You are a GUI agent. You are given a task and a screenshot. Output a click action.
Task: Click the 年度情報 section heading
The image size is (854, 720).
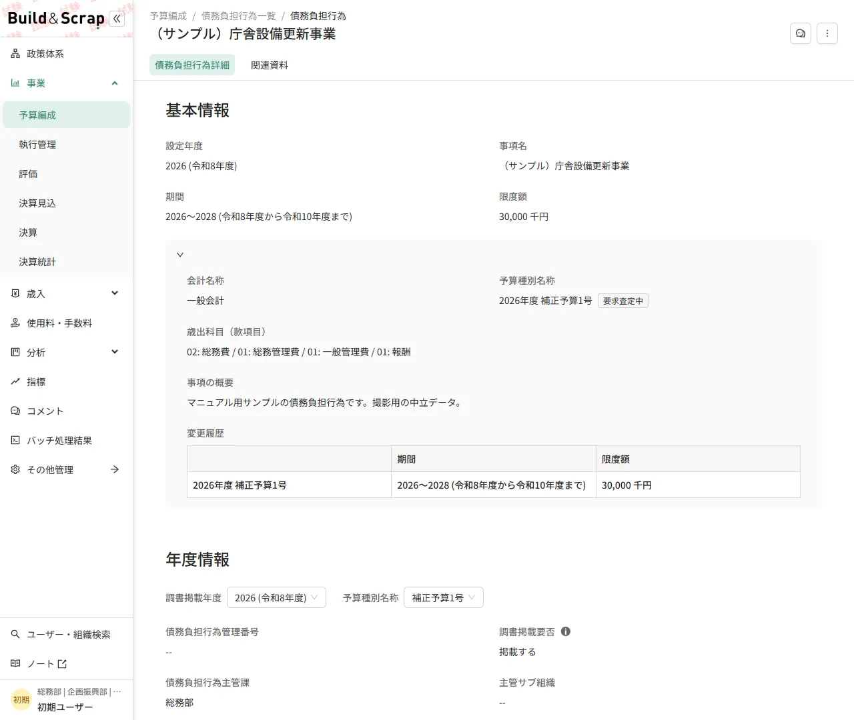pyautogui.click(x=197, y=559)
